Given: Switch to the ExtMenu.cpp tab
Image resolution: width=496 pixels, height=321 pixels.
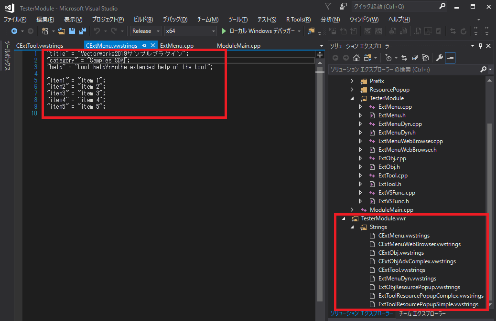Looking at the screenshot, I should tap(177, 46).
